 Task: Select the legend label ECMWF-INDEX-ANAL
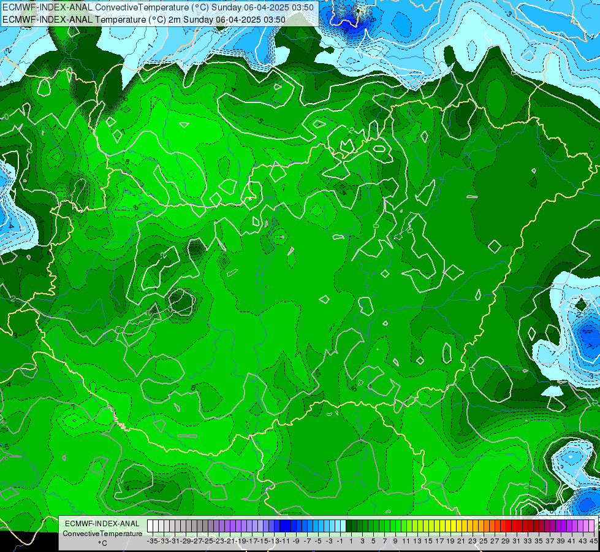tap(102, 524)
